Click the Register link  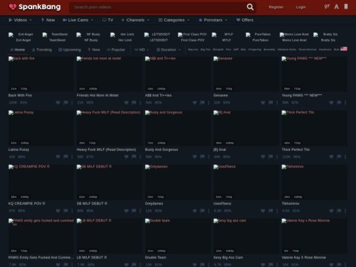point(276,7)
